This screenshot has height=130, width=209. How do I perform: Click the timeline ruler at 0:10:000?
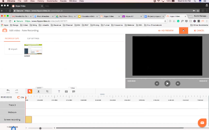(54, 100)
